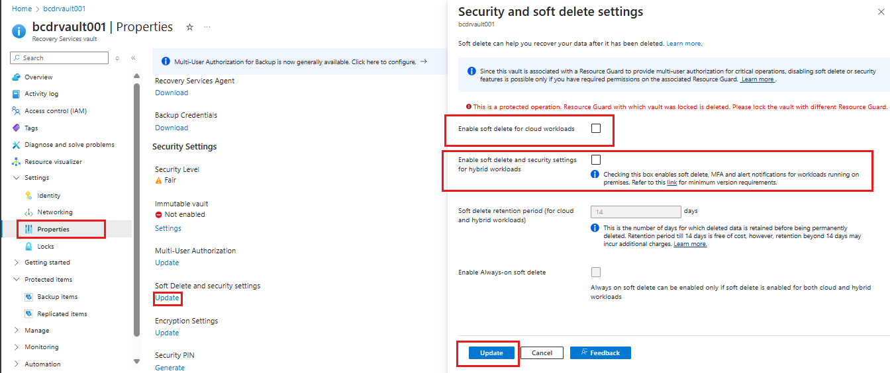Check soft delete for hybrid workloads box
890x373 pixels.
(596, 159)
